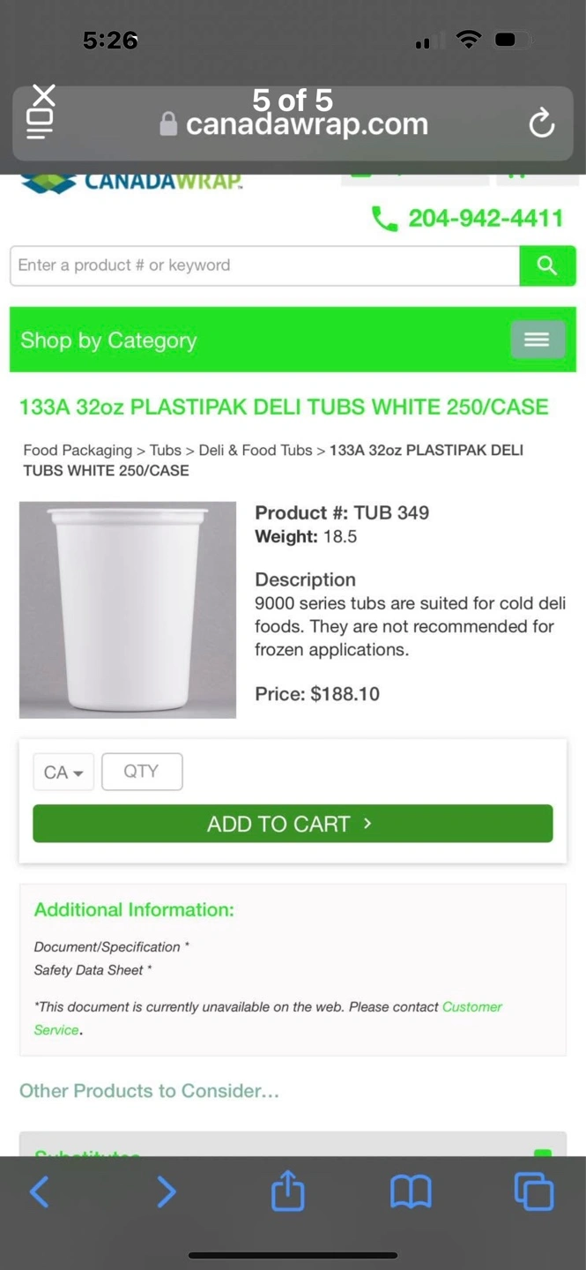The width and height of the screenshot is (586, 1270).
Task: Click the Food Packaging breadcrumb
Action: [78, 450]
